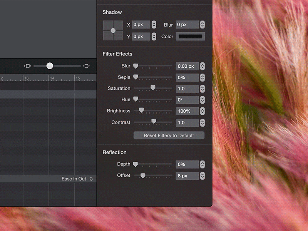Click the Hue adjustment slider thumb
The image size is (308, 231).
[x=135, y=99]
